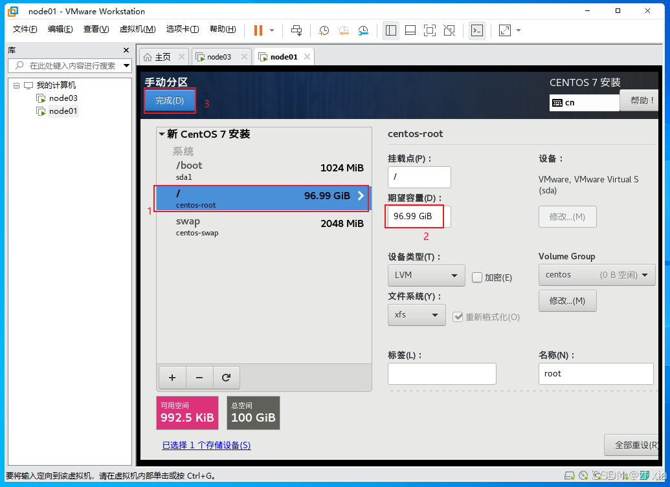Image resolution: width=670 pixels, height=487 pixels.
Task: Click the thumbnail bar view icon
Action: tap(410, 30)
